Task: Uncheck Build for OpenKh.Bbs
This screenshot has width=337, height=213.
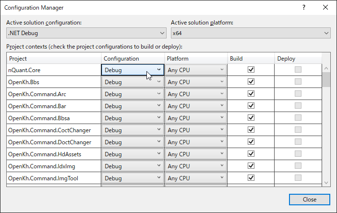Action: pos(251,82)
